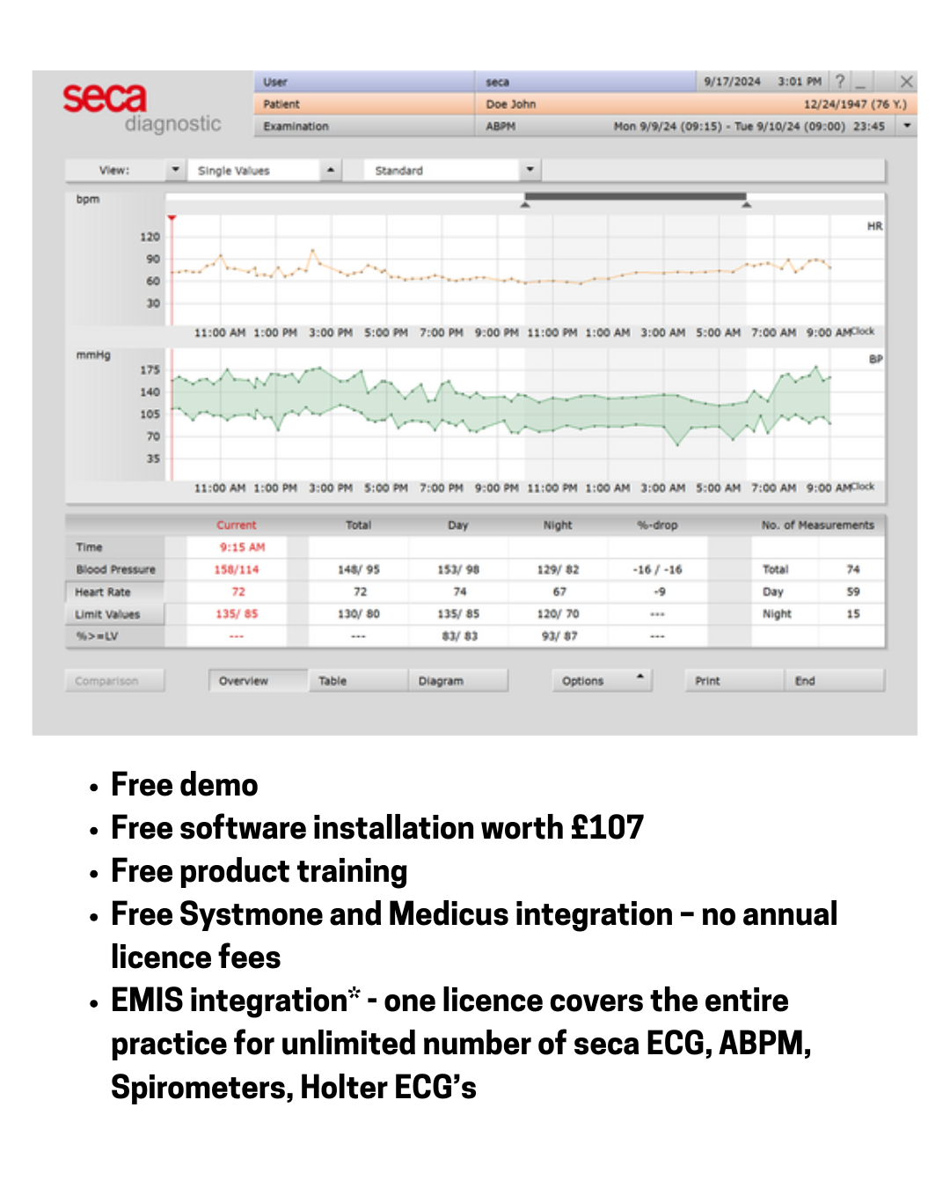
Task: Click the End button
Action: click(x=834, y=680)
